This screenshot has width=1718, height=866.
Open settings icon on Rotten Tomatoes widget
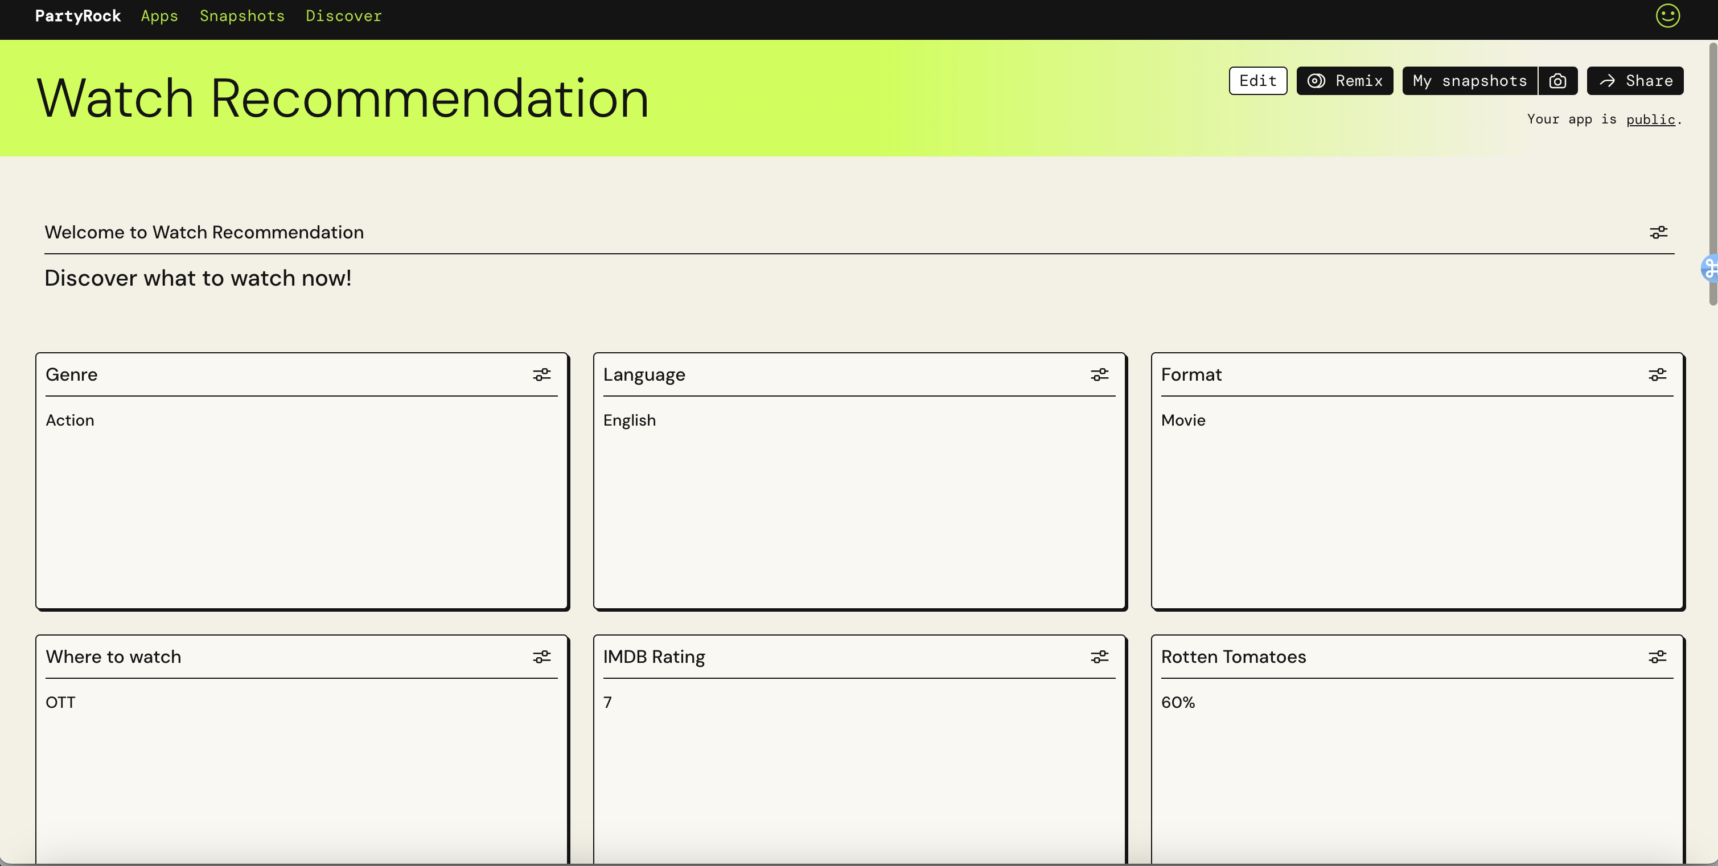point(1657,657)
